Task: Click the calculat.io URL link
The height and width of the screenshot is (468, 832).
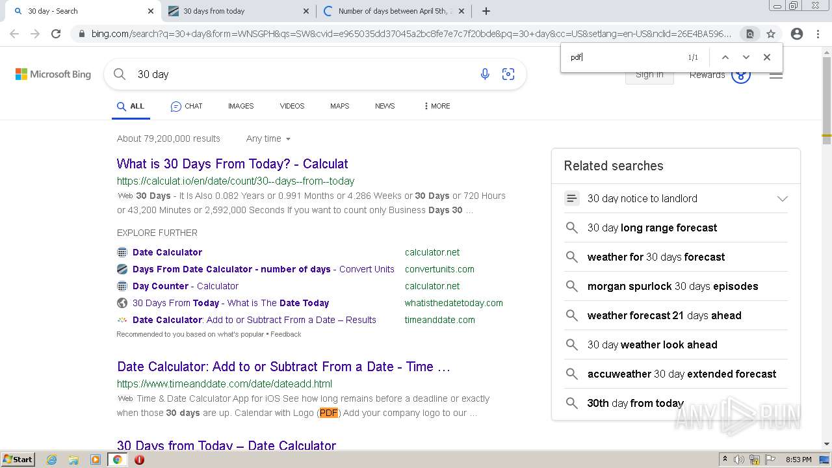Action: (235, 181)
